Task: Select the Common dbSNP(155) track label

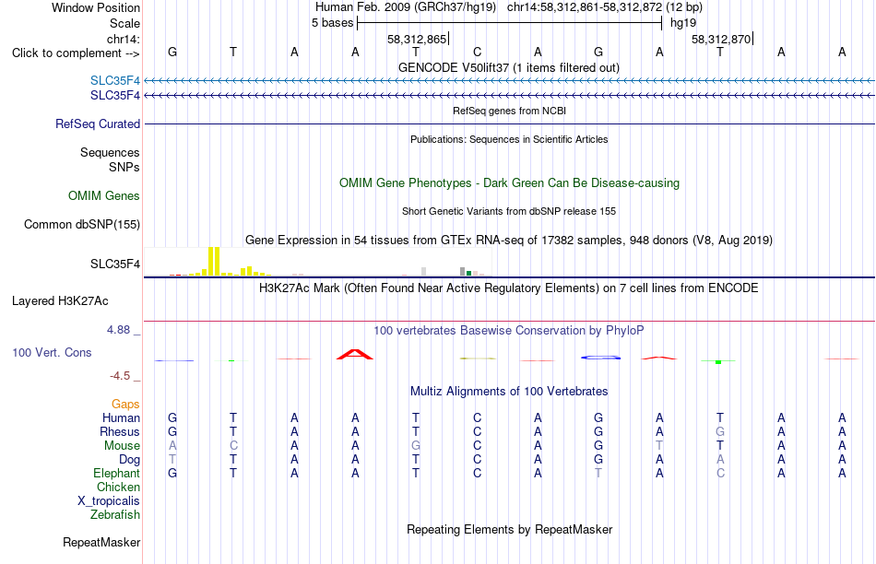Action: click(x=81, y=225)
